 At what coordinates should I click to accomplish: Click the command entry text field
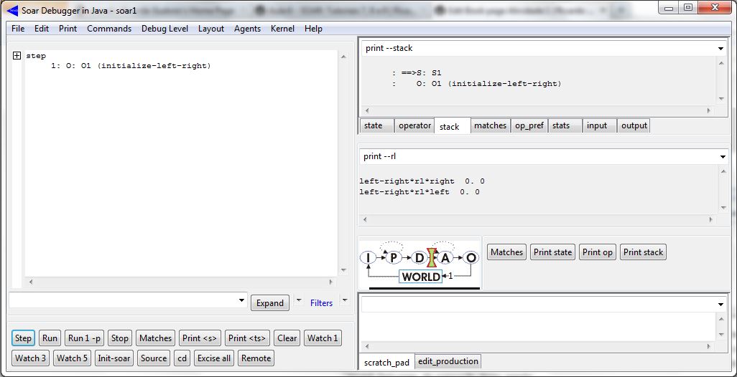click(122, 300)
